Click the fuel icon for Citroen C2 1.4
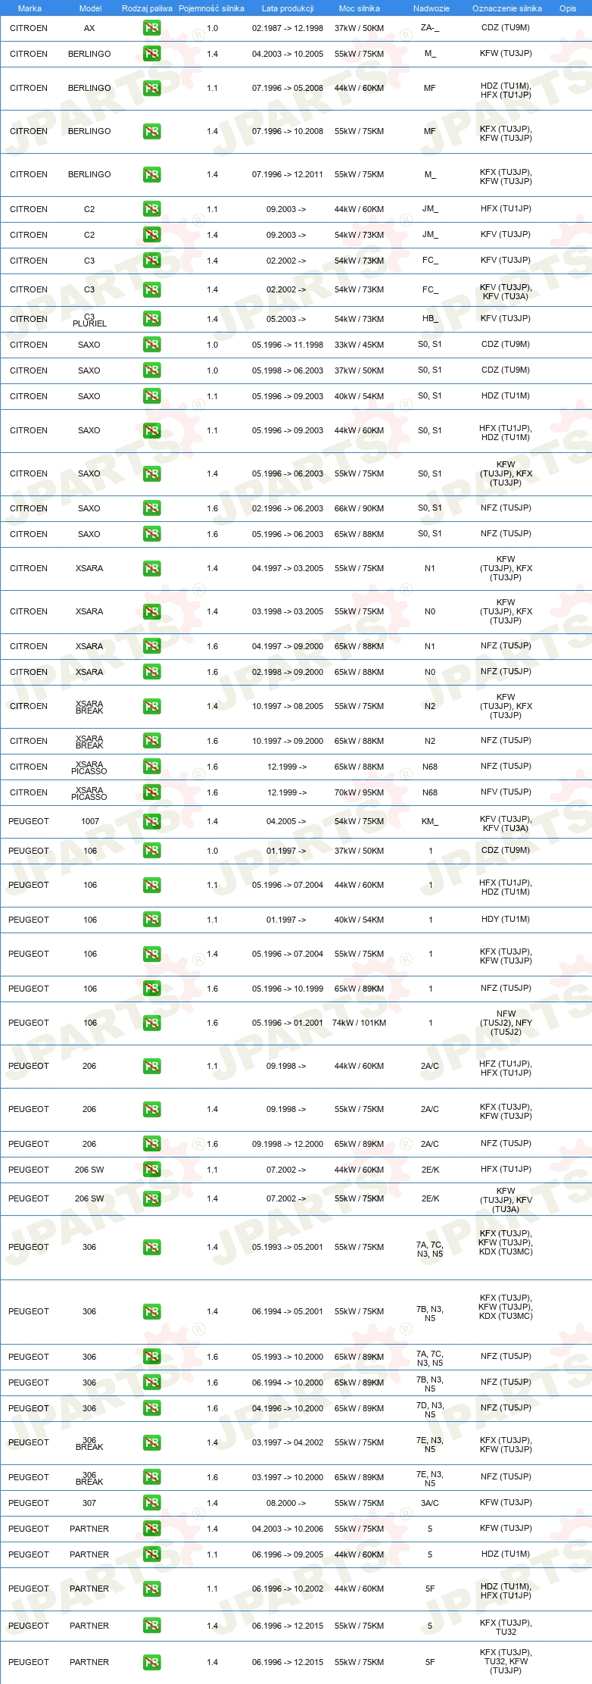 tap(151, 235)
